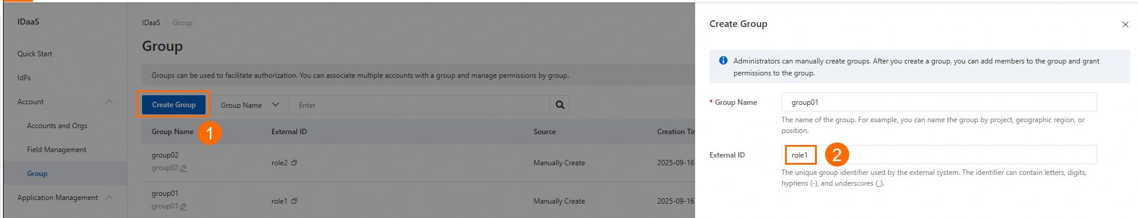The width and height of the screenshot is (1138, 218).
Task: Open Quick Start in the sidebar
Action: point(35,54)
